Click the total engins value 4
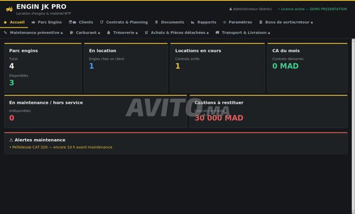The width and height of the screenshot is (355, 214). click(12, 66)
